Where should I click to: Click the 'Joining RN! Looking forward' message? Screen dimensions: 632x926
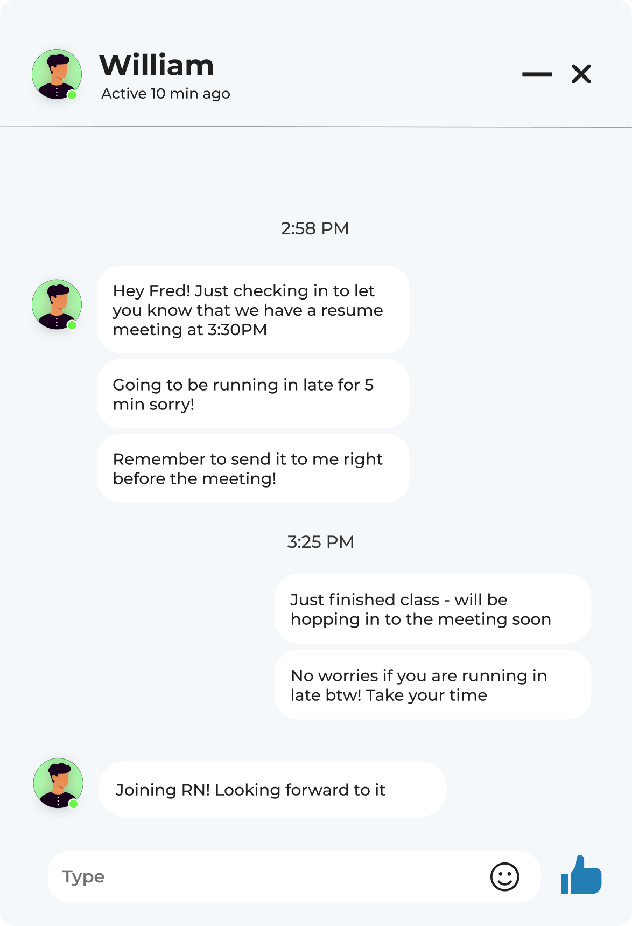[x=272, y=790]
